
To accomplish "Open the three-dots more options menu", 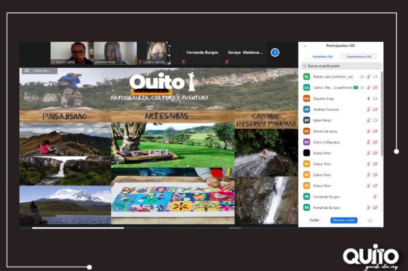I will tap(370, 220).
